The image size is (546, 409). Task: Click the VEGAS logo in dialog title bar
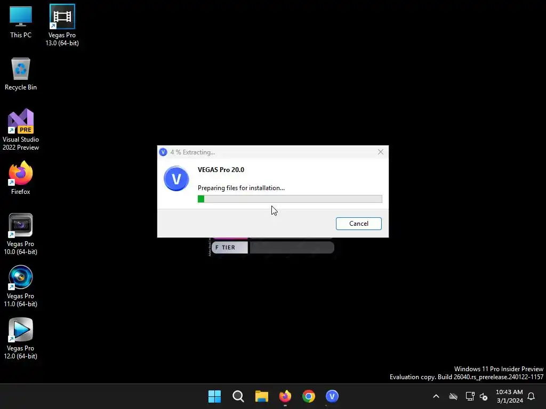click(x=163, y=152)
